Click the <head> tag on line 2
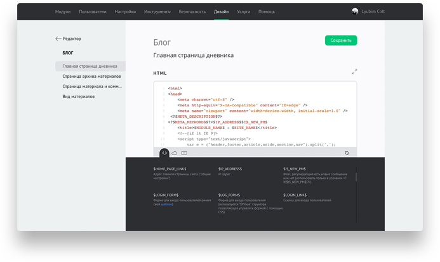Image resolution: width=440 pixels, height=262 pixels. pos(175,94)
